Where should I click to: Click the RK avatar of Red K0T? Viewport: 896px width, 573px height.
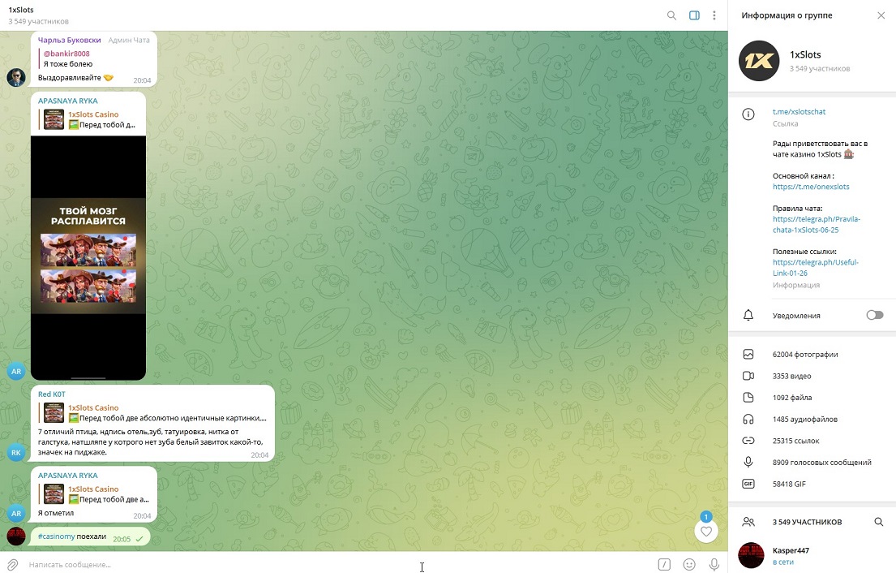point(16,452)
